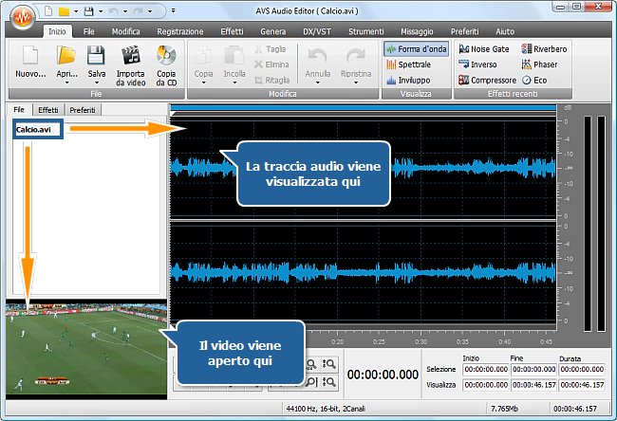Expand the Salva dropdown arrow

[x=97, y=82]
